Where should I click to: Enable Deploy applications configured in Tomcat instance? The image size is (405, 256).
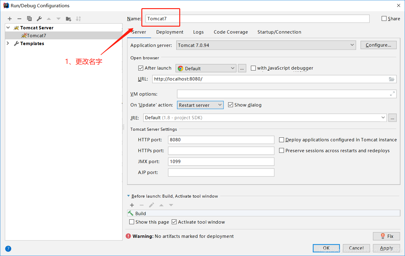(282, 140)
